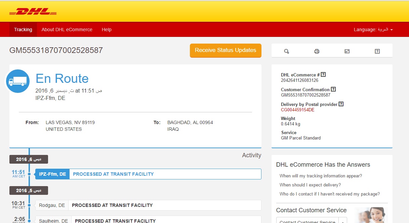409x223 pixels.
Task: Click the help question-mark icon in toolbar
Action: [x=377, y=51]
